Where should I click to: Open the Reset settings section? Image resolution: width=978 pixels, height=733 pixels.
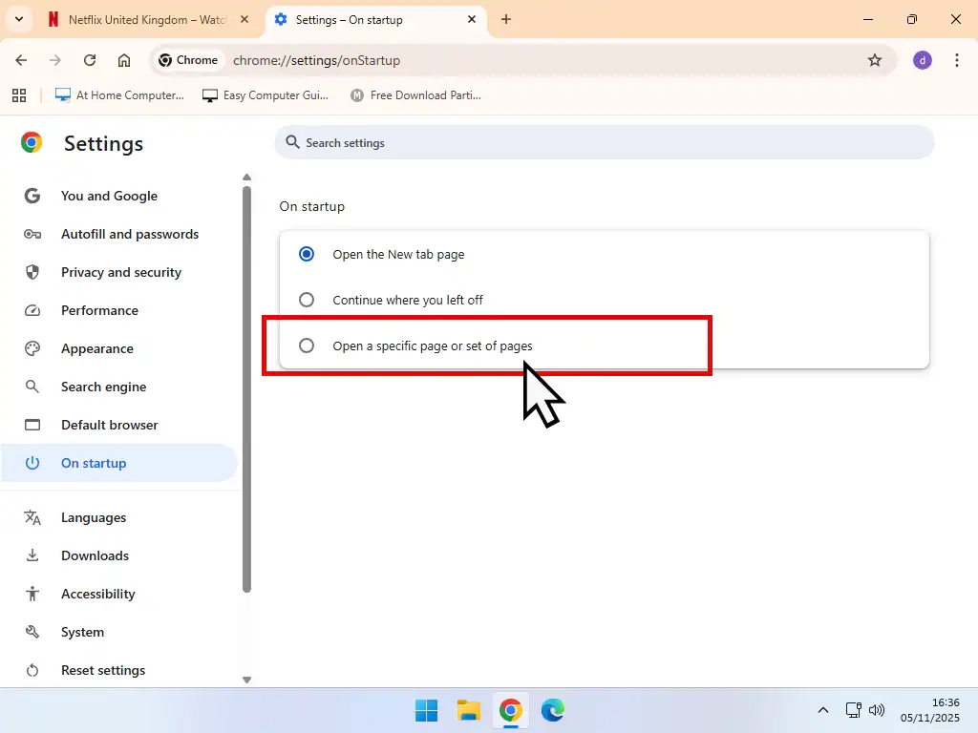(102, 669)
